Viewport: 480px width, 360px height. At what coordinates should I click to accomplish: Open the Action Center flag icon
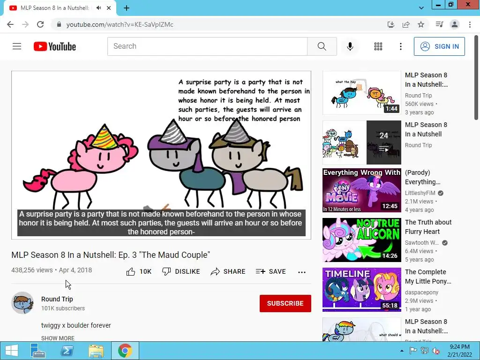click(x=413, y=351)
